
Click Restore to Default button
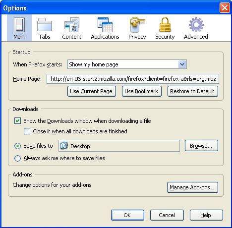point(193,91)
